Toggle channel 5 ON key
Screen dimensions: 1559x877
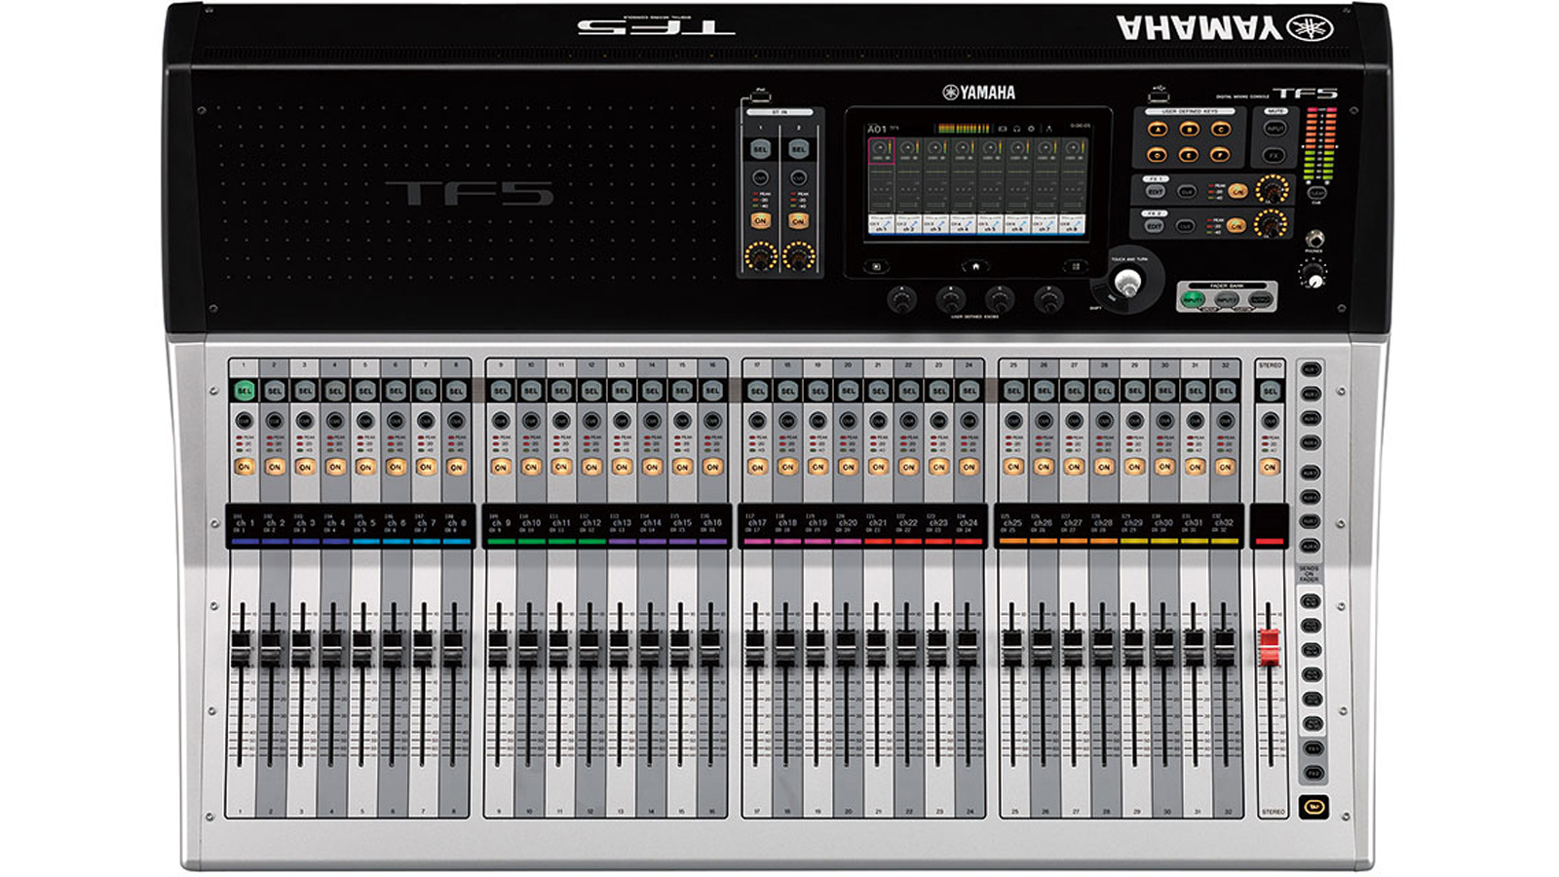[x=365, y=467]
